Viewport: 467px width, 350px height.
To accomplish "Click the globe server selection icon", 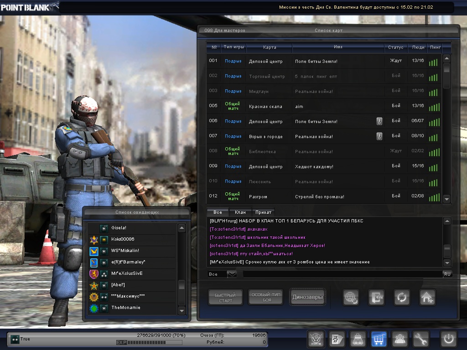I will point(351,297).
